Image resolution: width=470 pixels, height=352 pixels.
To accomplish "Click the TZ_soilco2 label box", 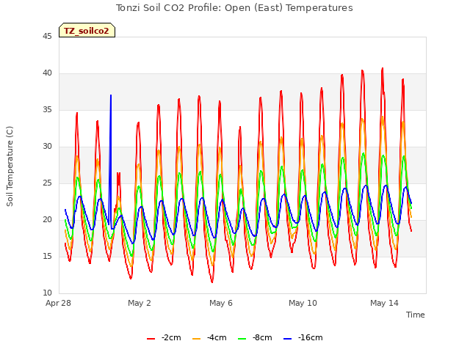I will coord(87,30).
